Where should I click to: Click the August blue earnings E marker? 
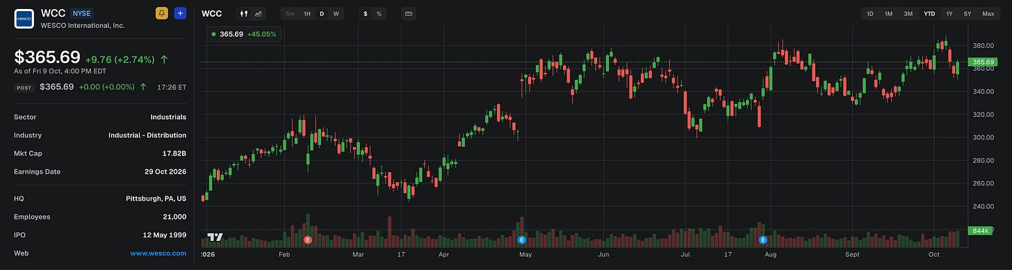point(763,239)
